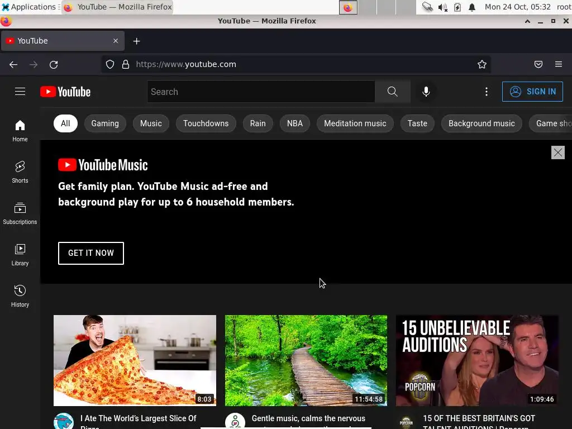Click the clock showing Mon 24 Oct

tap(518, 7)
